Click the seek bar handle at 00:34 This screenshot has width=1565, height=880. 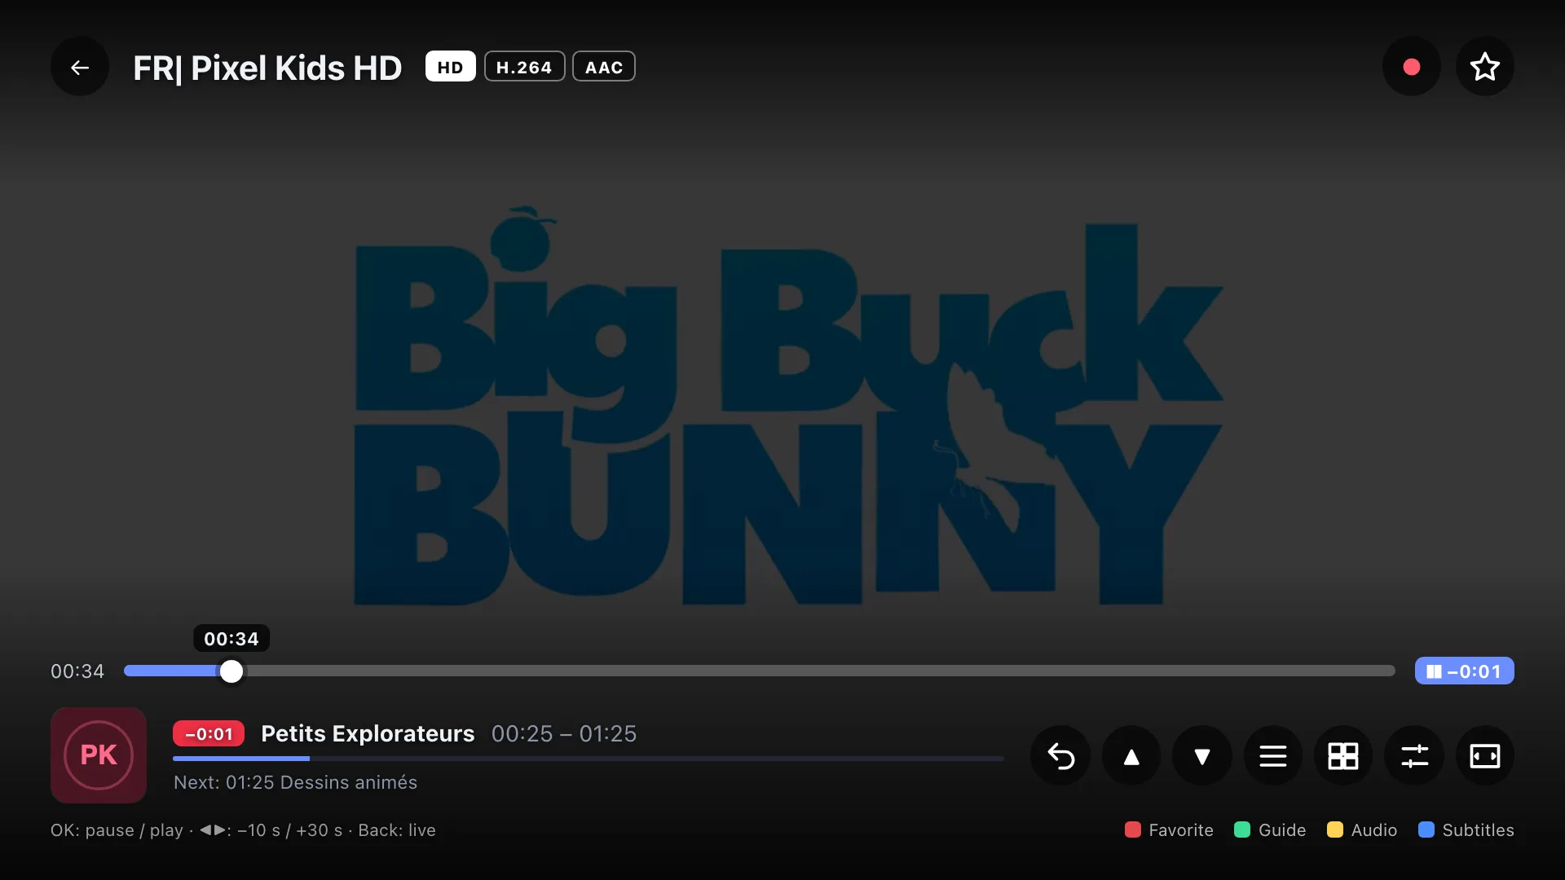tap(231, 671)
